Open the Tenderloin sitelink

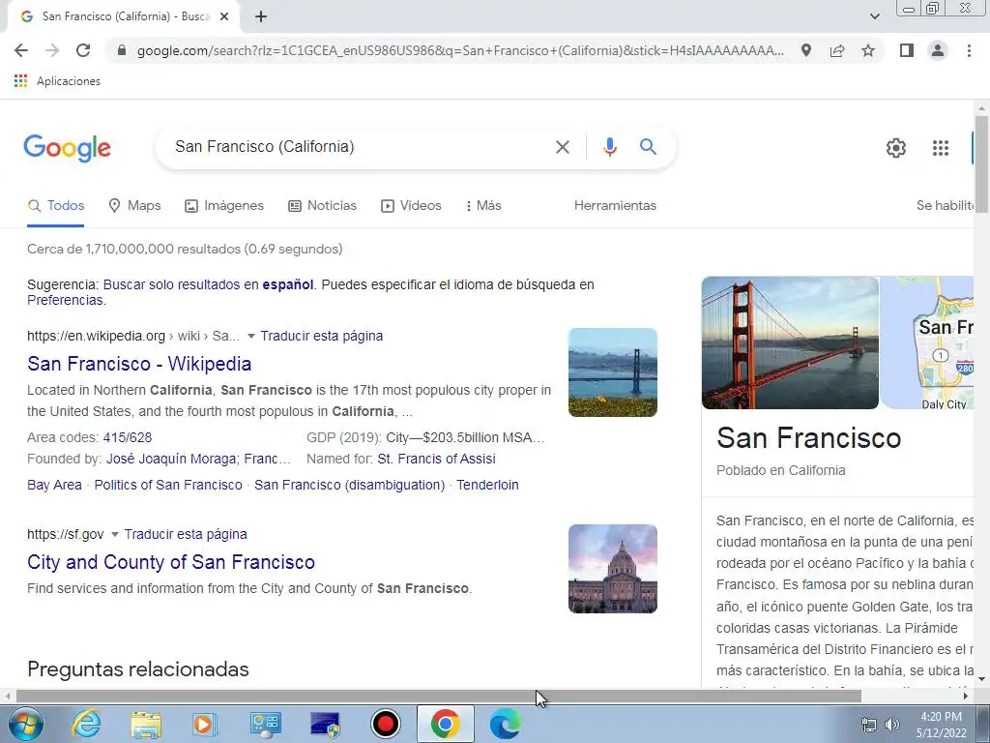click(x=487, y=486)
